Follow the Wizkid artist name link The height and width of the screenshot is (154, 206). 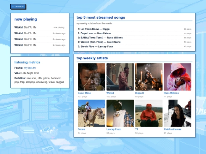(x=110, y=93)
